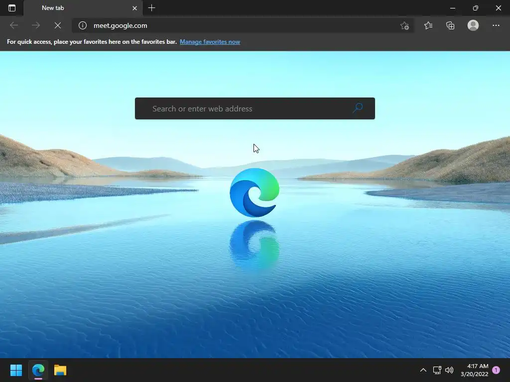This screenshot has height=382, width=510.
Task: Close the Edge window
Action: tap(498, 8)
